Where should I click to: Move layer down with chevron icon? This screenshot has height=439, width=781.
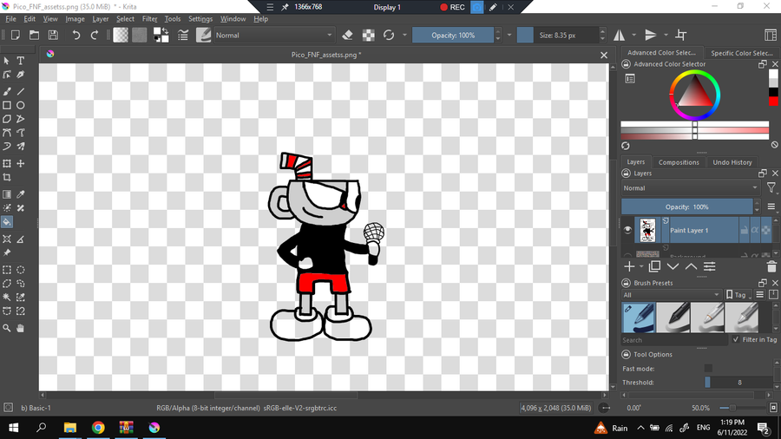point(673,267)
